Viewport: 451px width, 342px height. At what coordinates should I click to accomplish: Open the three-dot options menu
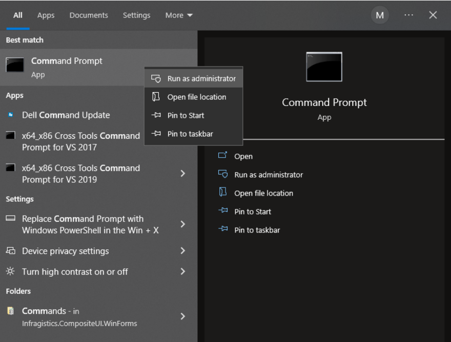[408, 15]
